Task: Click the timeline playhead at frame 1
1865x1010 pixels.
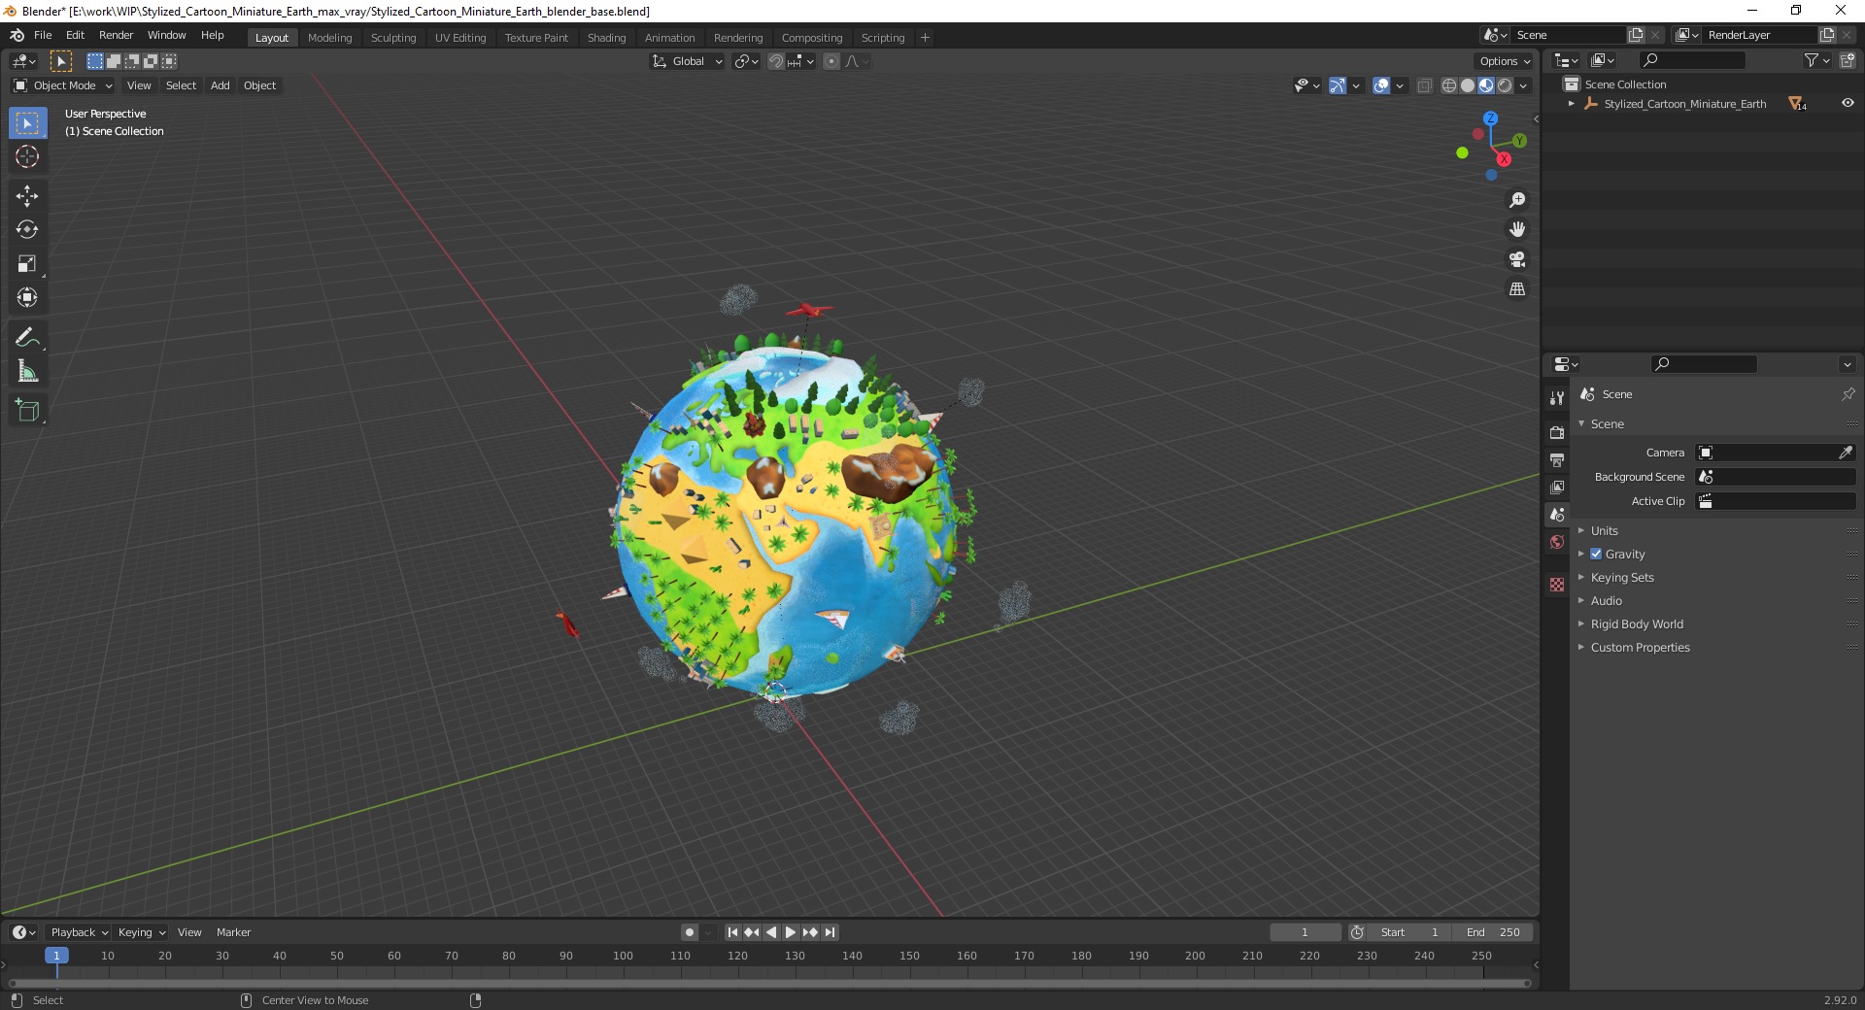Action: click(56, 956)
